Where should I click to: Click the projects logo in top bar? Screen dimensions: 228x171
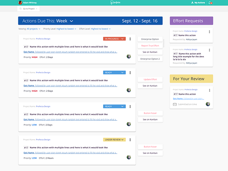(x=115, y=2)
